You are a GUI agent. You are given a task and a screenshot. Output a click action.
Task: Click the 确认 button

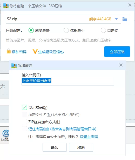55,147
